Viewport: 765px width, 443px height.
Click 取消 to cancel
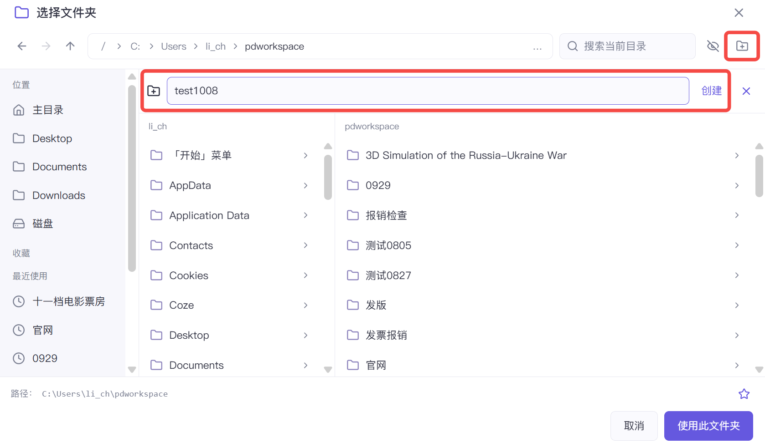click(x=634, y=426)
